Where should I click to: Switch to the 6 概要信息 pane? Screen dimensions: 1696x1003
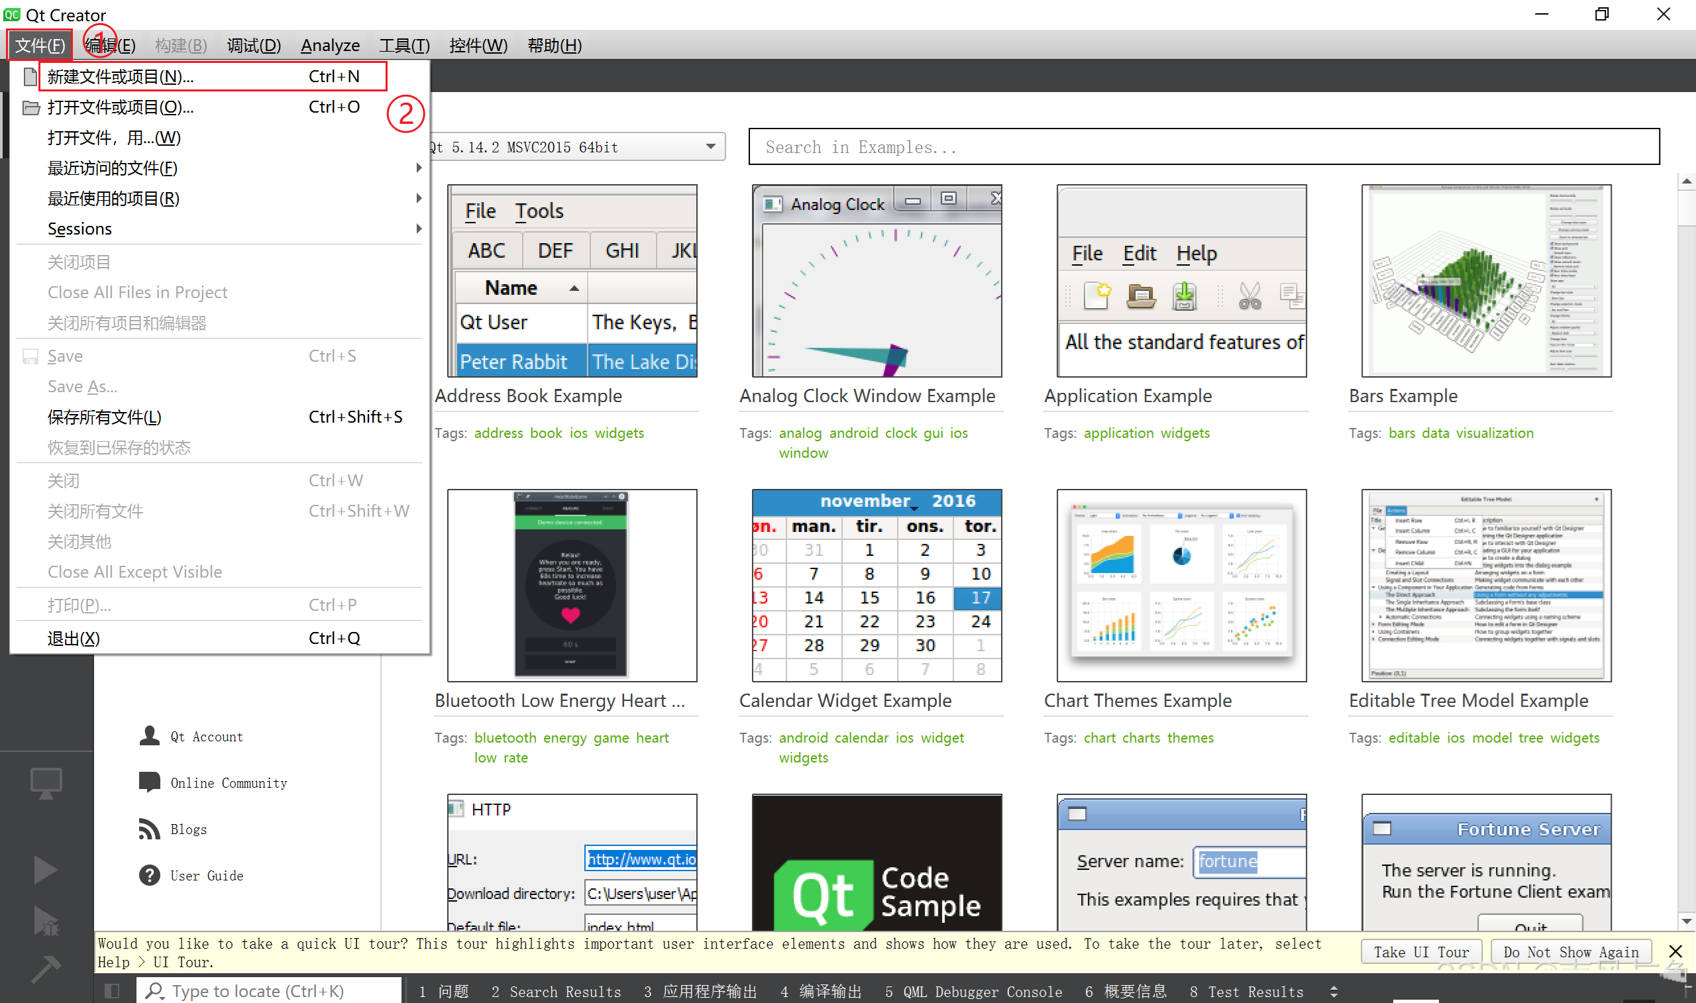[1126, 992]
